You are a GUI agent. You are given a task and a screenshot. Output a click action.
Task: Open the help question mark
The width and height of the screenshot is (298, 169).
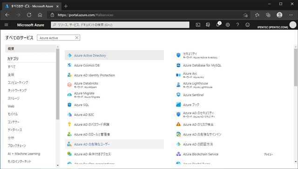[x=237, y=25]
